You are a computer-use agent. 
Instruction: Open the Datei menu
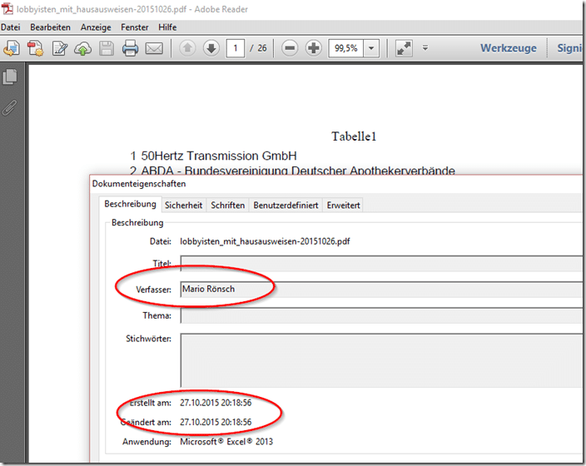[x=11, y=27]
